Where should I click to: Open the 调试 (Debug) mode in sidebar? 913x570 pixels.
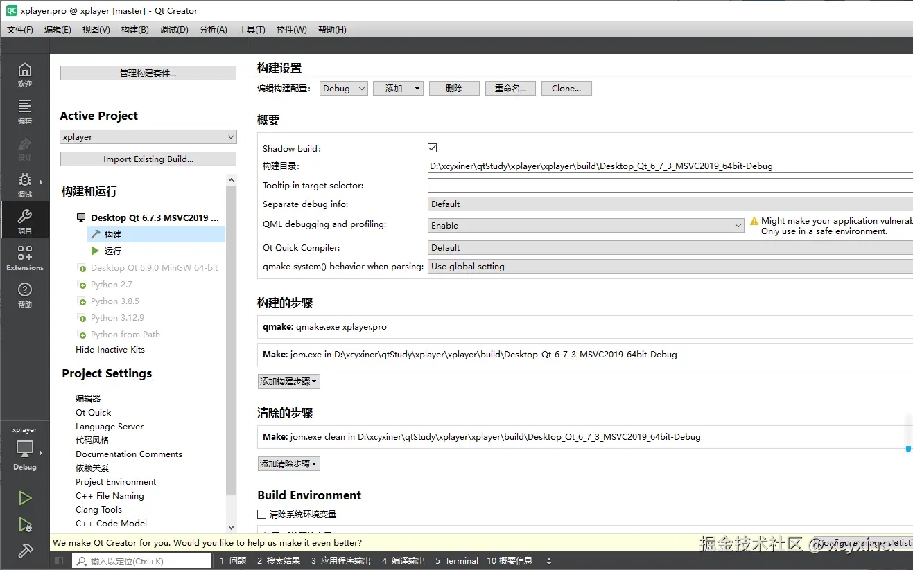pos(24,184)
